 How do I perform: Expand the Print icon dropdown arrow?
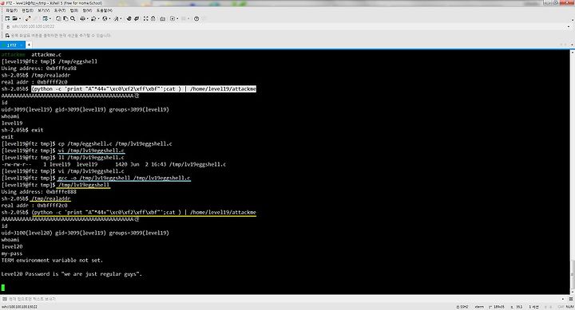tap(88, 18)
